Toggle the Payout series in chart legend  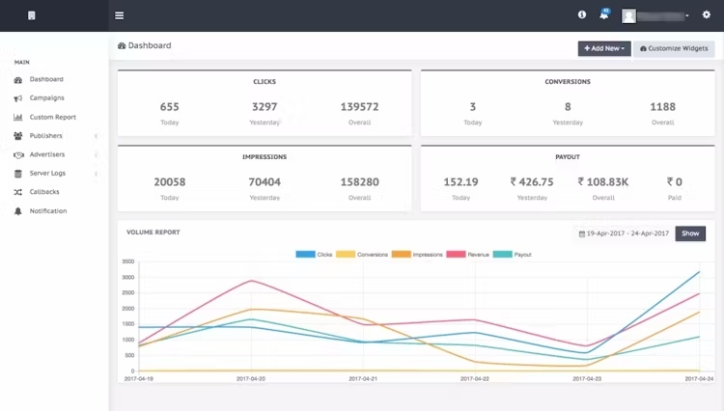pyautogui.click(x=512, y=254)
